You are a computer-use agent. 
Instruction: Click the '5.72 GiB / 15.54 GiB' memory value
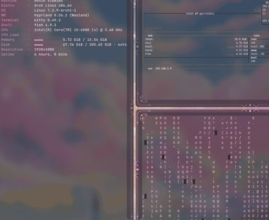pyautogui.click(x=85, y=40)
